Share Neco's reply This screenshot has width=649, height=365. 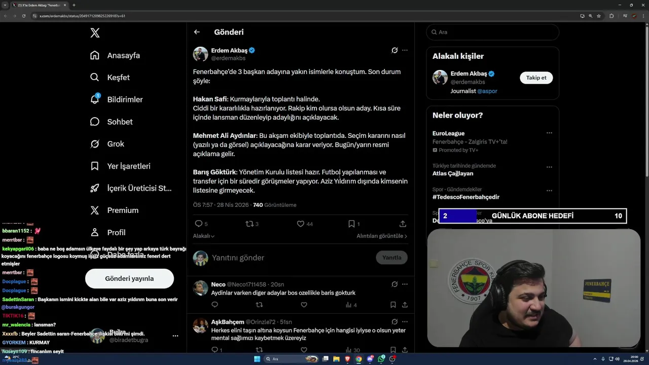pos(405,305)
